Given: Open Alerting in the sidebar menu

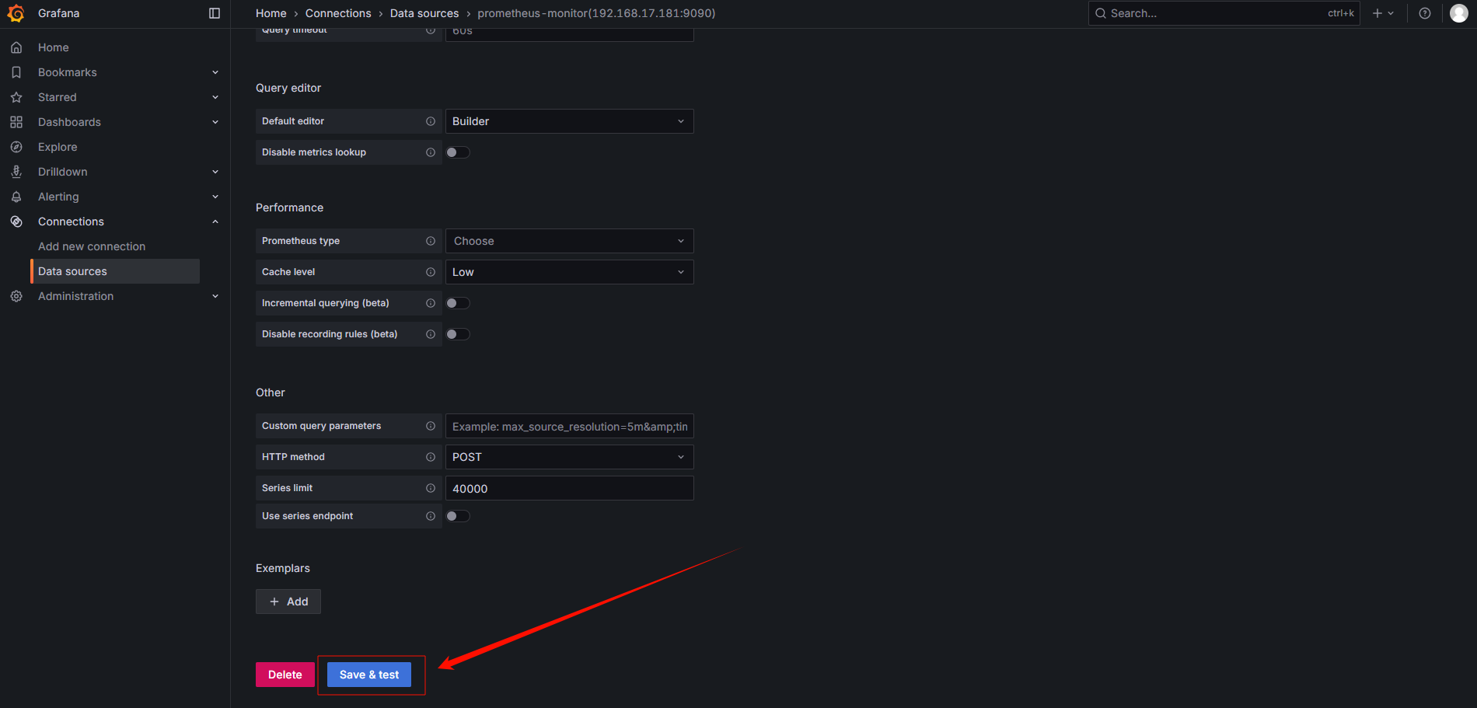Looking at the screenshot, I should tap(58, 197).
